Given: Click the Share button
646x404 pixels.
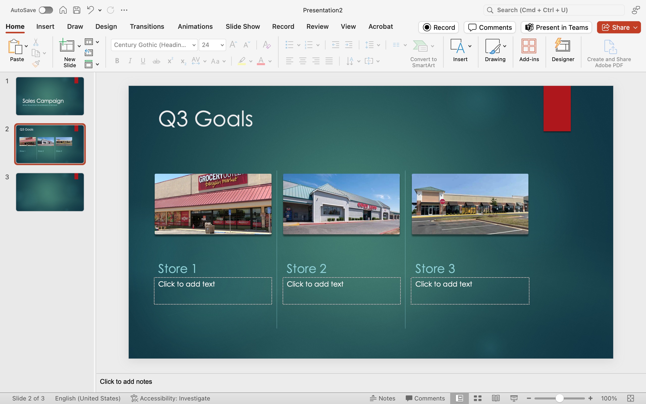Looking at the screenshot, I should (x=619, y=27).
